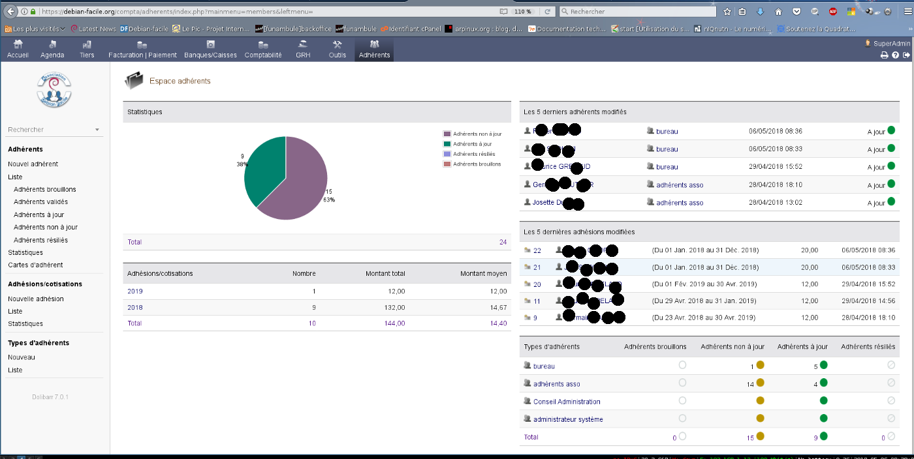Expand the Les plus visités bookmarks folder
This screenshot has width=914, height=459.
click(35, 29)
